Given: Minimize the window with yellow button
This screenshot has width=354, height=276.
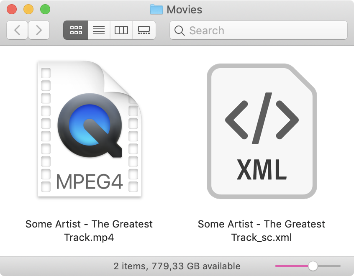Looking at the screenshot, I should [28, 9].
